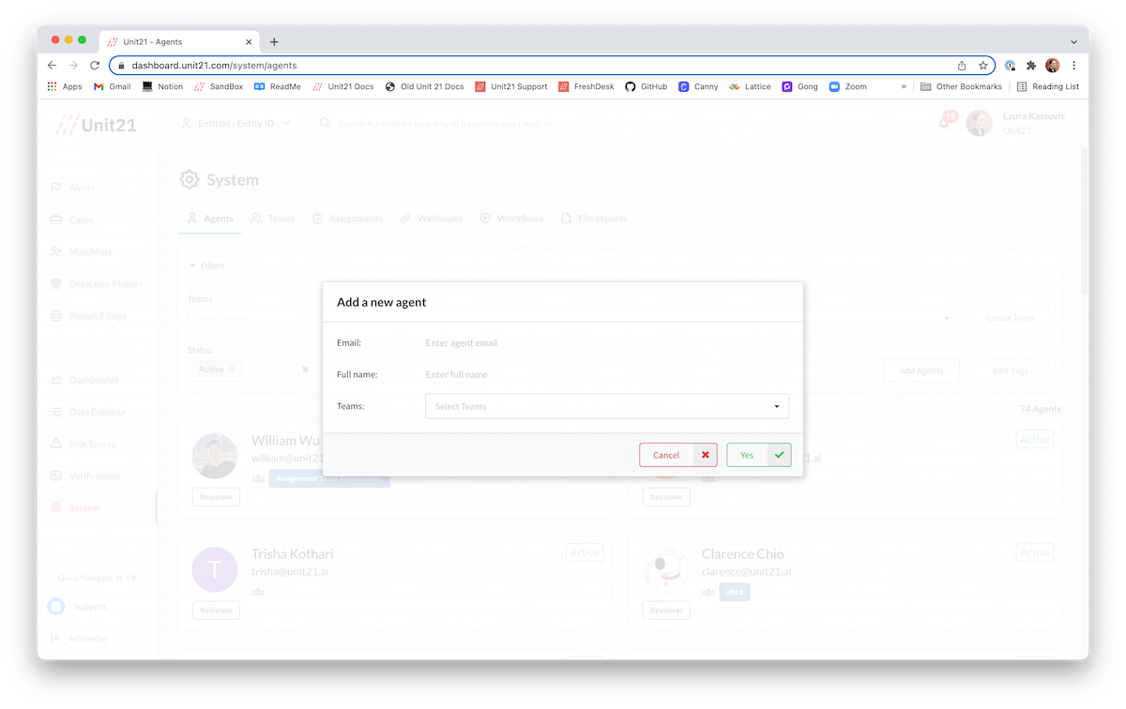This screenshot has width=1126, height=709.
Task: Click the share page icon in address bar
Action: pyautogui.click(x=962, y=66)
